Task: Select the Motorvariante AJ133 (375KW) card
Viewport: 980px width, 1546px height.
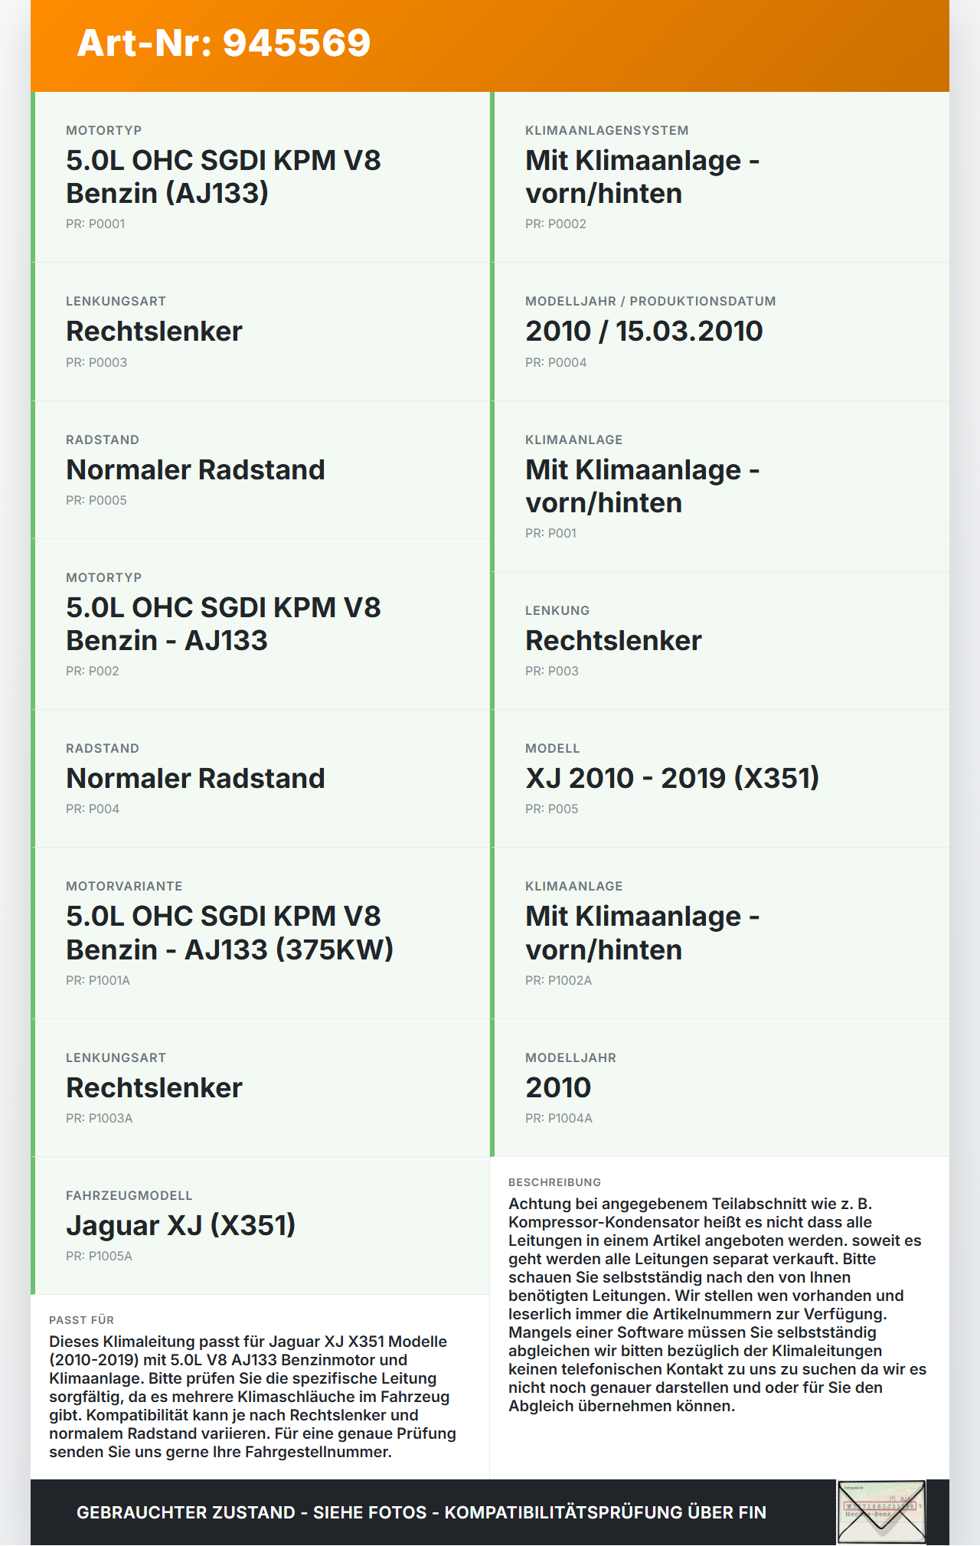Action: click(260, 933)
